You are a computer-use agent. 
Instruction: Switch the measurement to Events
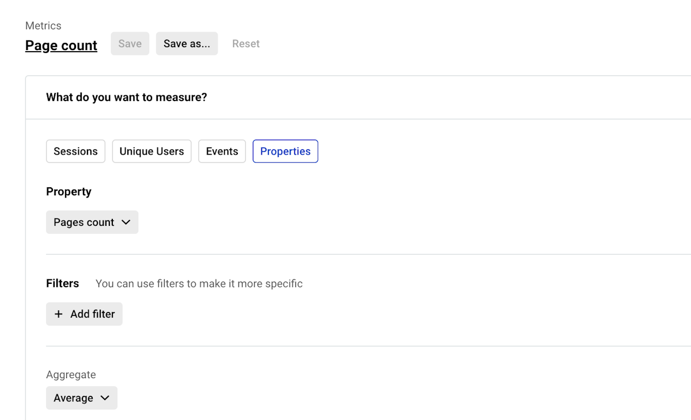point(222,152)
